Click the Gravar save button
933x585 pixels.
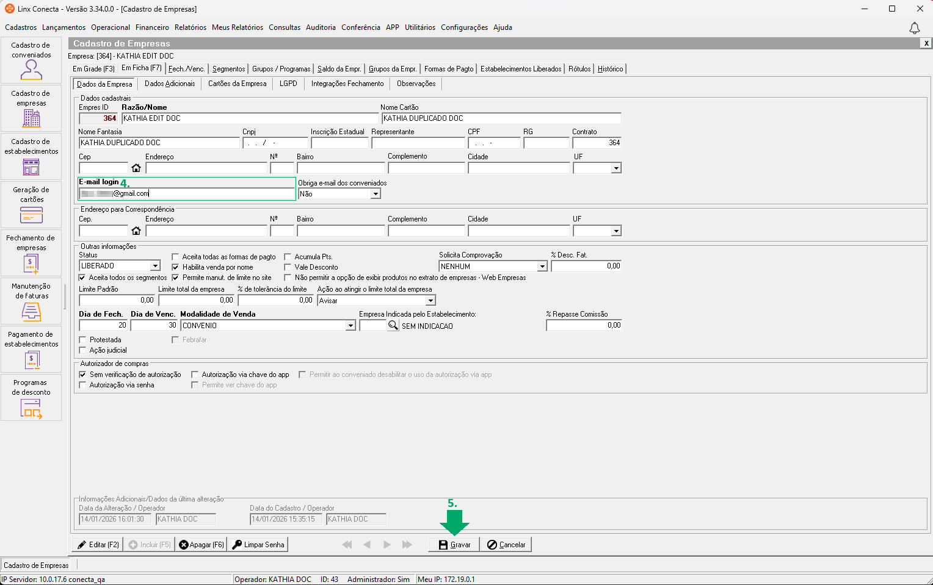(x=454, y=545)
